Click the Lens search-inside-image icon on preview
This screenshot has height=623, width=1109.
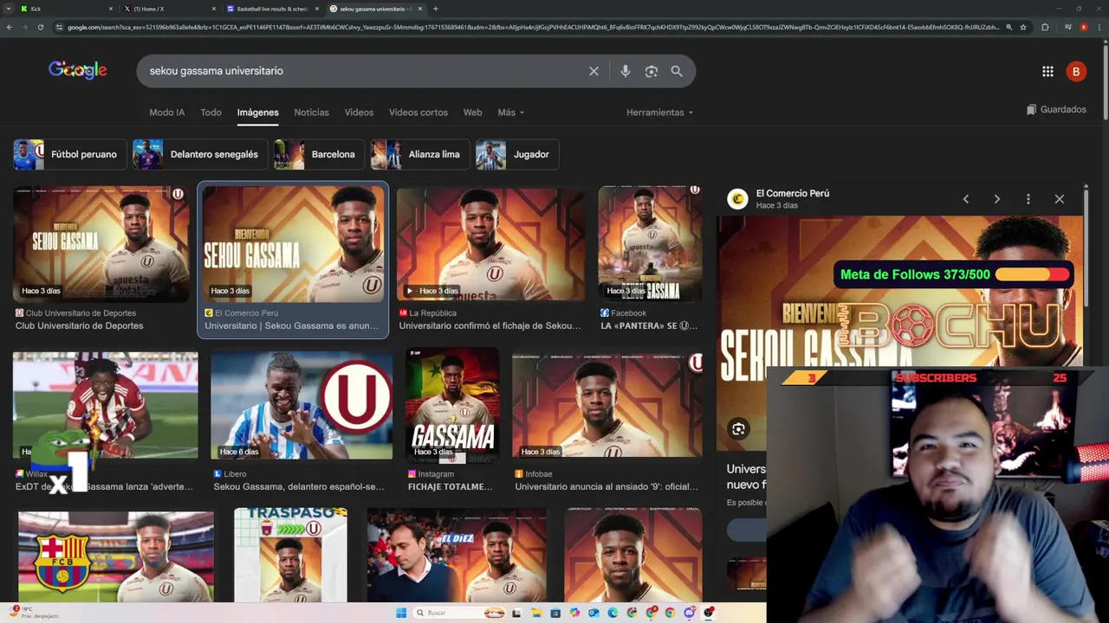pyautogui.click(x=738, y=428)
